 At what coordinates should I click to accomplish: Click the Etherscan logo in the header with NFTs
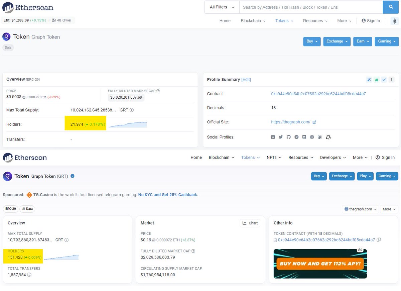(x=25, y=157)
